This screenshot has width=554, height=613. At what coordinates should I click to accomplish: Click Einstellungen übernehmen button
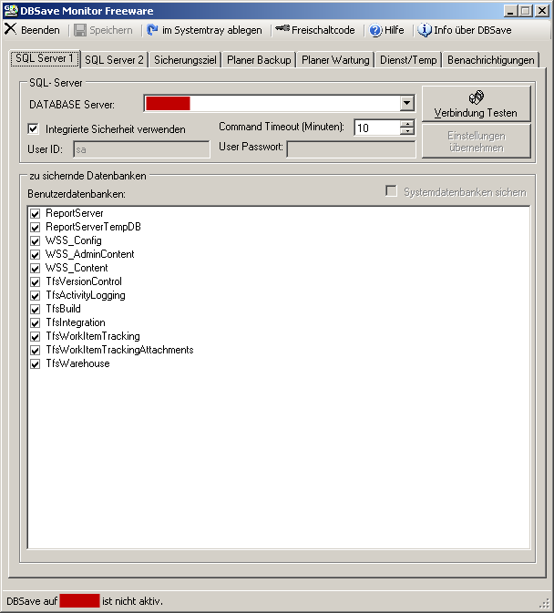(x=477, y=141)
